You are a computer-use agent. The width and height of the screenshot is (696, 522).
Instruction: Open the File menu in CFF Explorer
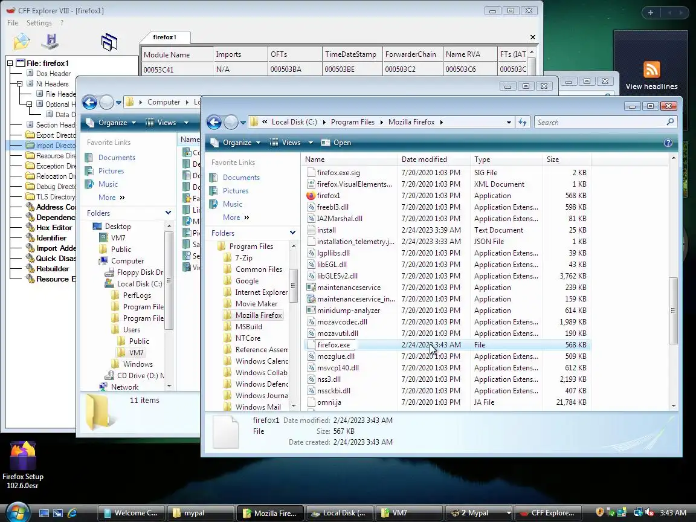[13, 22]
